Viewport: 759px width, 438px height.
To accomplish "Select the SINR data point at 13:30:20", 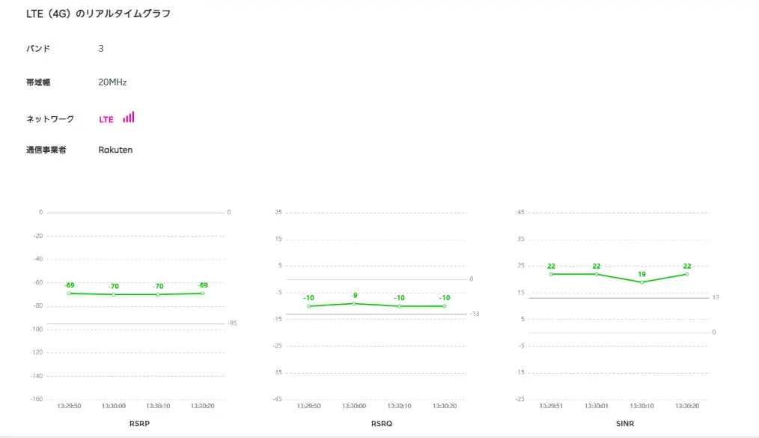I will 686,274.
